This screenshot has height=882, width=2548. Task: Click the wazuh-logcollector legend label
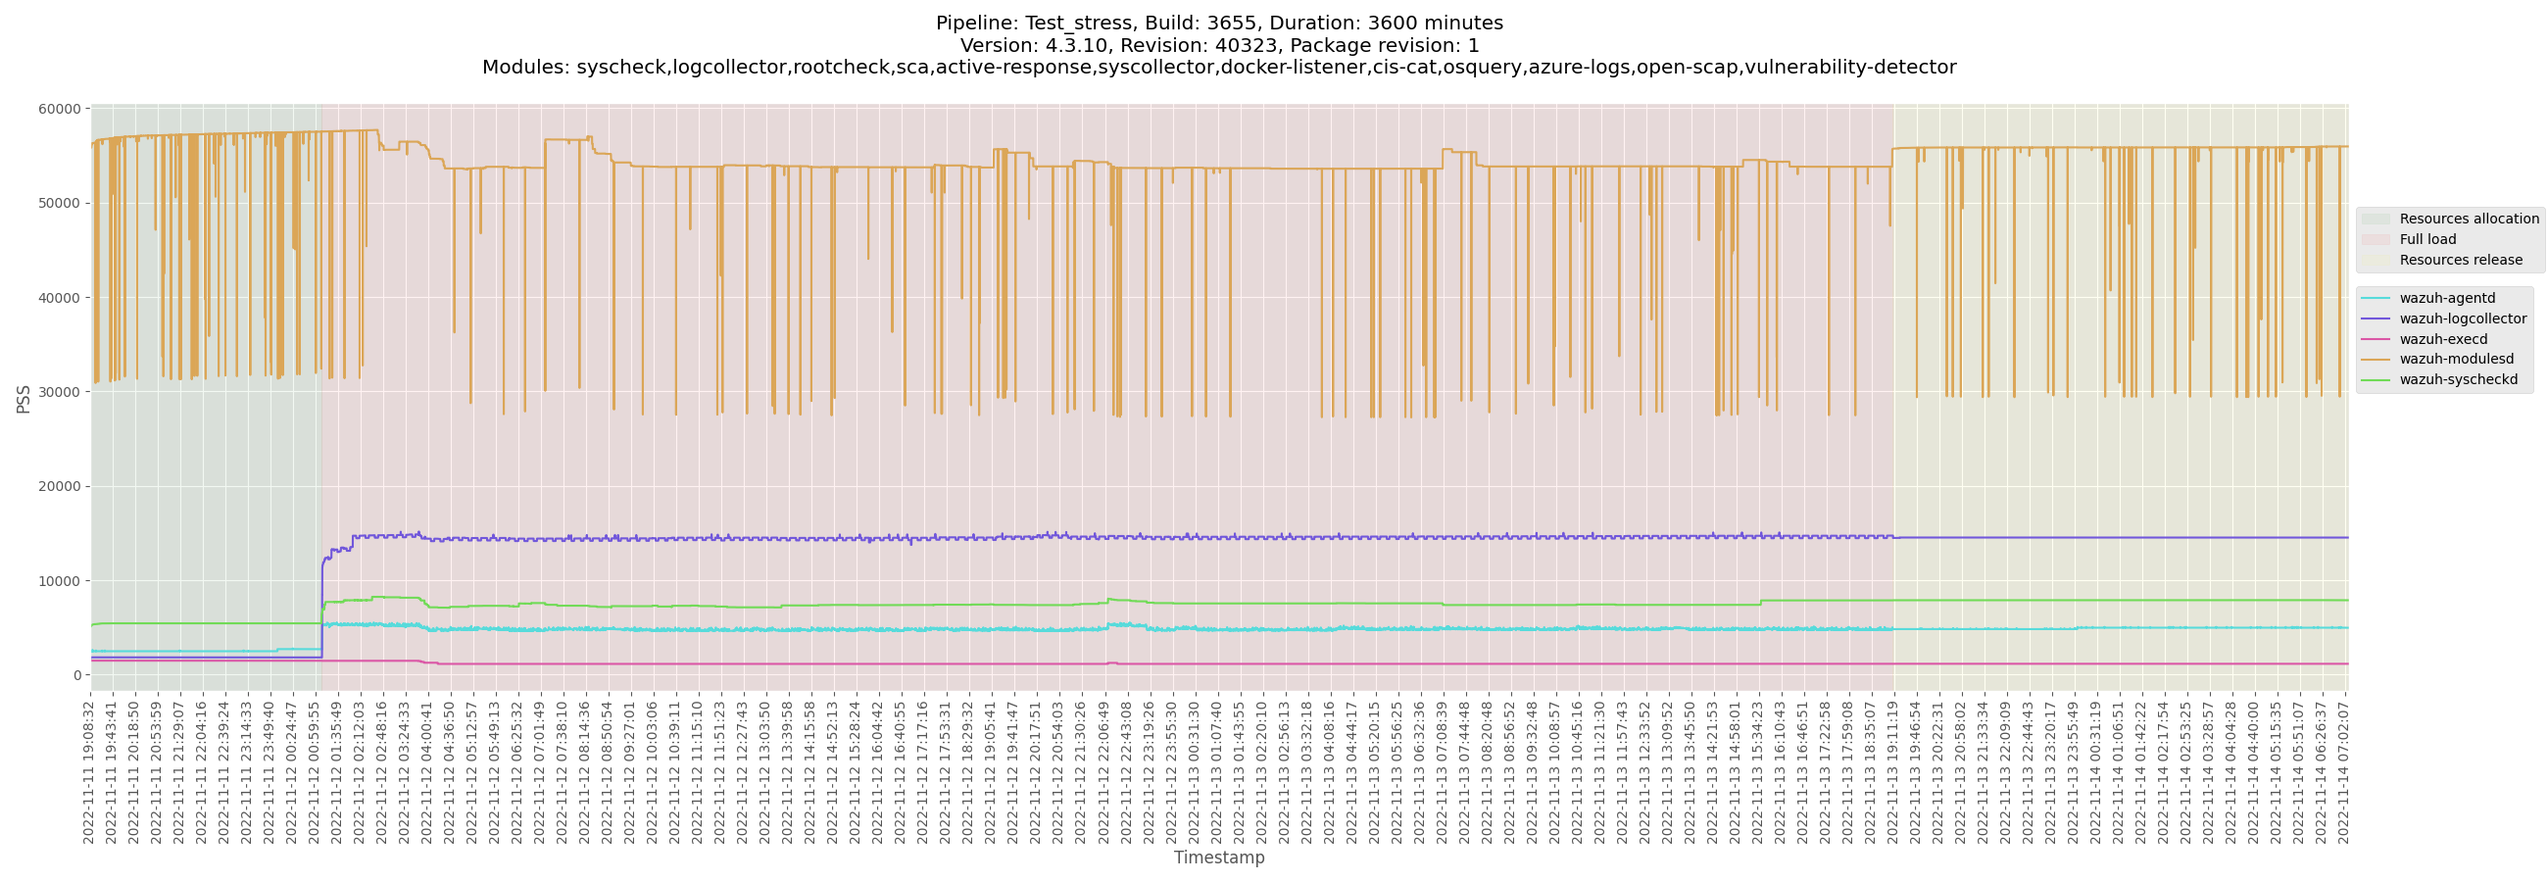[x=2462, y=318]
